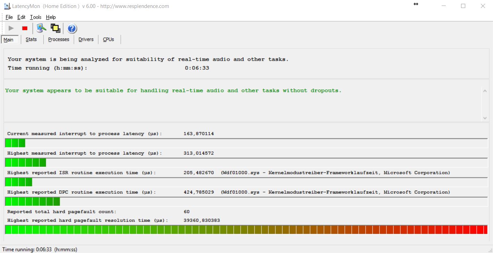Screen dimensions: 493x253
Task: Open the File menu
Action: pos(9,17)
